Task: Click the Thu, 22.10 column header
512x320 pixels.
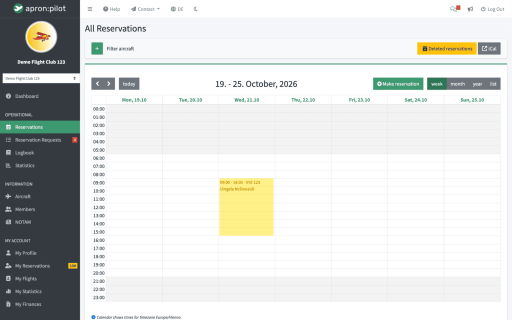Action: [303, 100]
